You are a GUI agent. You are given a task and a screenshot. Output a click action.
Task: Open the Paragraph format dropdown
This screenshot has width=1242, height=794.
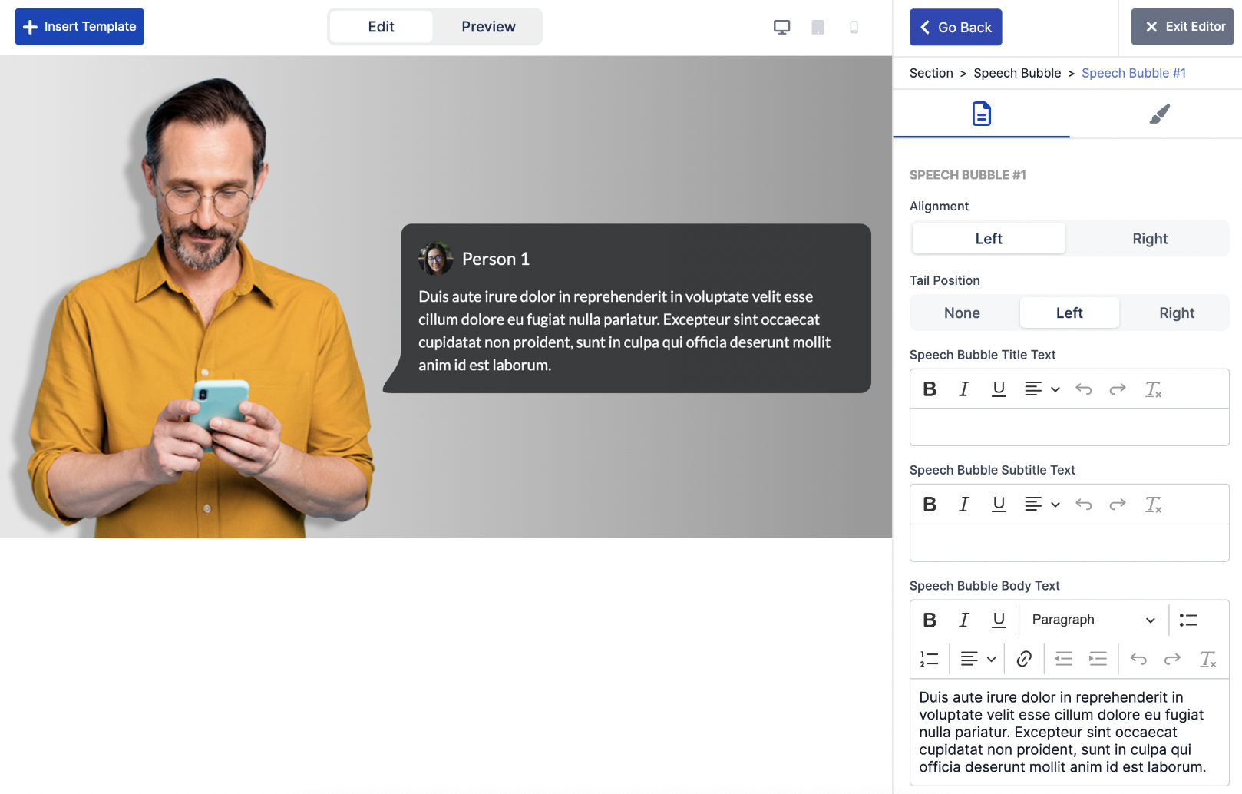coord(1093,620)
